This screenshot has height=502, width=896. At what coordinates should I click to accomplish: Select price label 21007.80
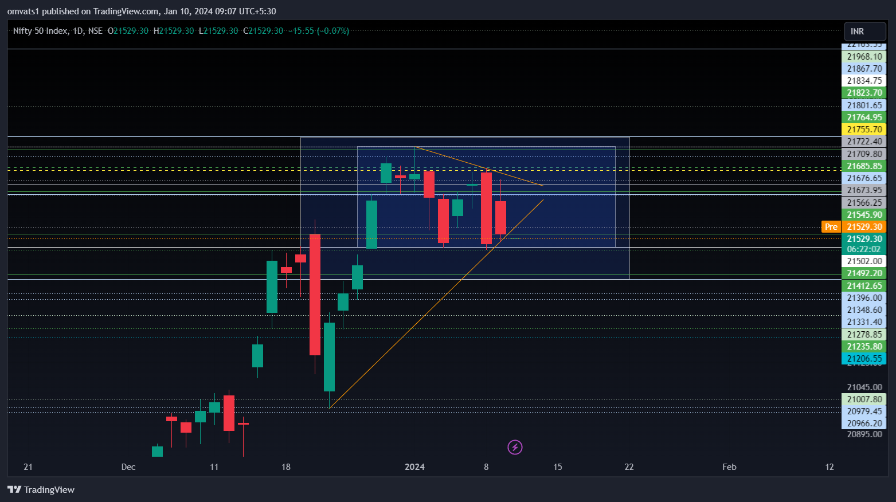[864, 399]
